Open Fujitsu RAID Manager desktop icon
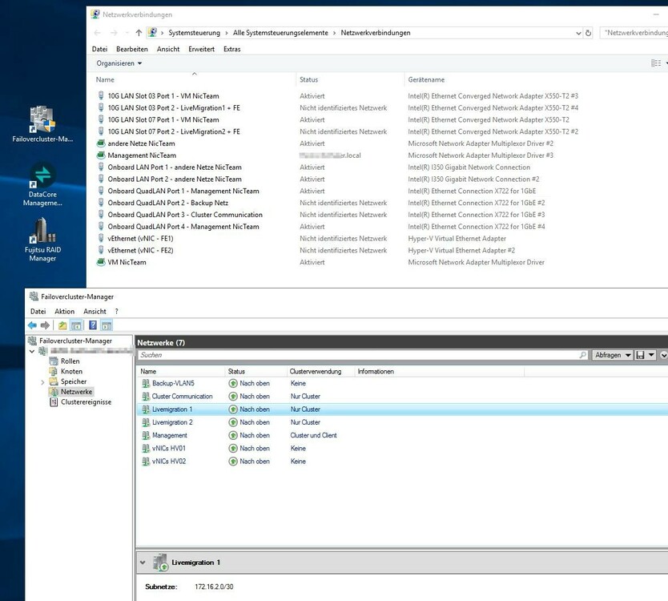The image size is (668, 601). coord(42,232)
